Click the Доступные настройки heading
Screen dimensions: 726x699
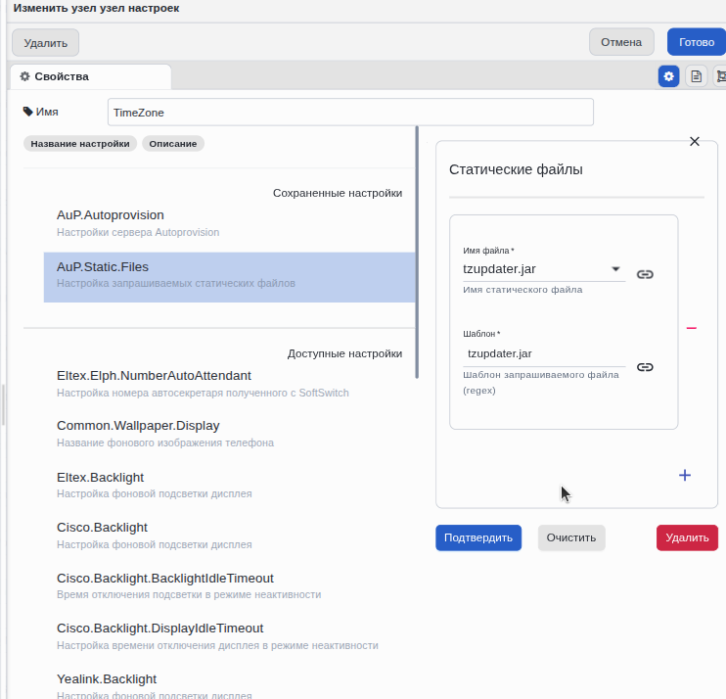(x=344, y=353)
